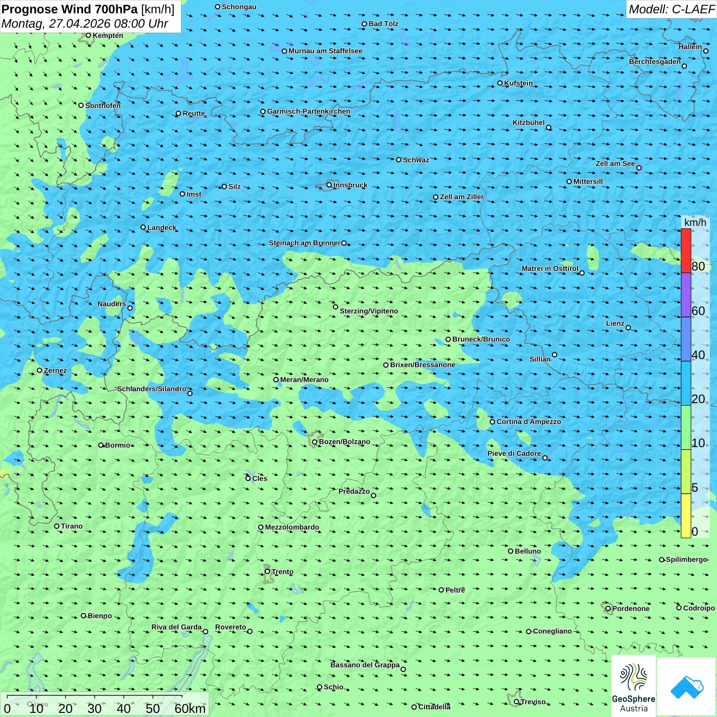This screenshot has width=717, height=717.
Task: Click the Meran/Merano city marker
Action: (x=276, y=379)
